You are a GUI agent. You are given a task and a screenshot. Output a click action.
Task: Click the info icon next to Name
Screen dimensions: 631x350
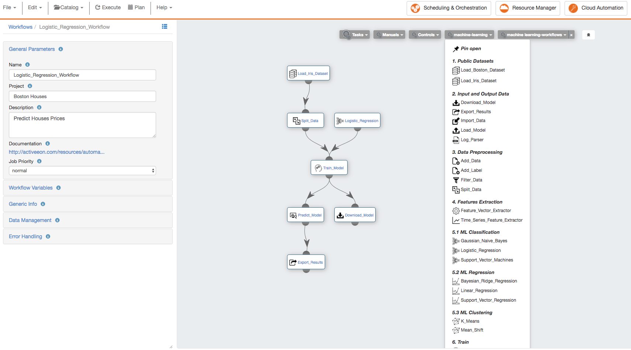point(27,65)
